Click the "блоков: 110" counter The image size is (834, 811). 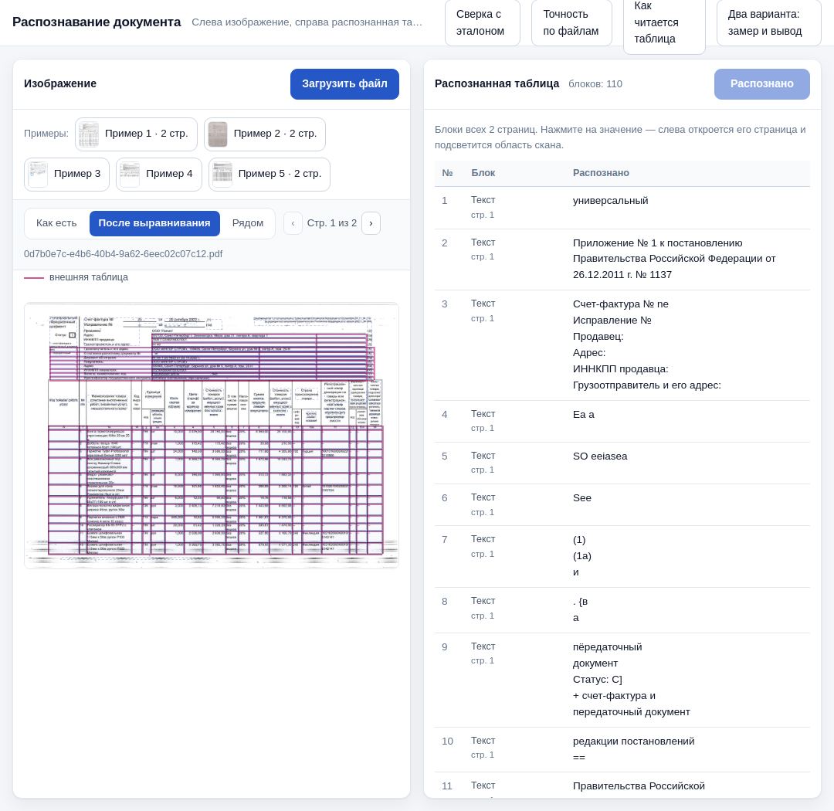(595, 84)
